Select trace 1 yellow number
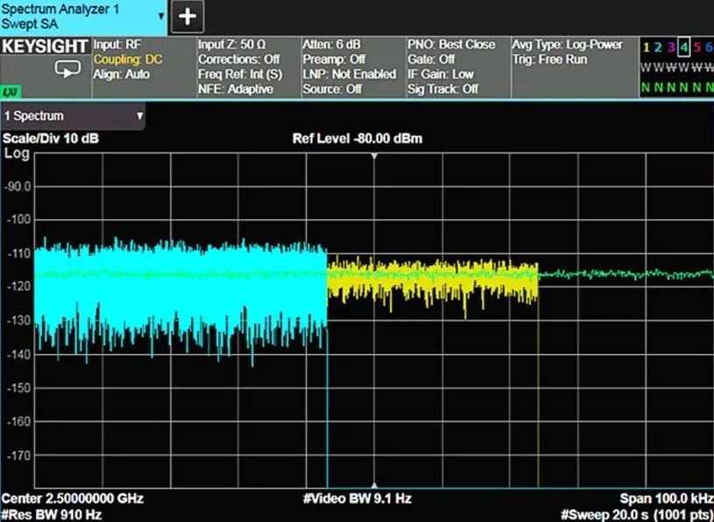The width and height of the screenshot is (714, 522). [x=646, y=47]
